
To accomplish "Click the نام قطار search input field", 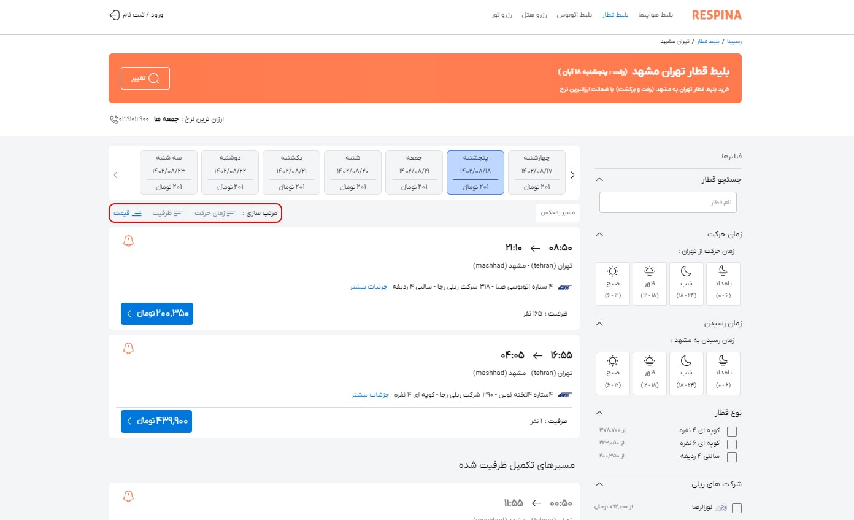I will (667, 202).
